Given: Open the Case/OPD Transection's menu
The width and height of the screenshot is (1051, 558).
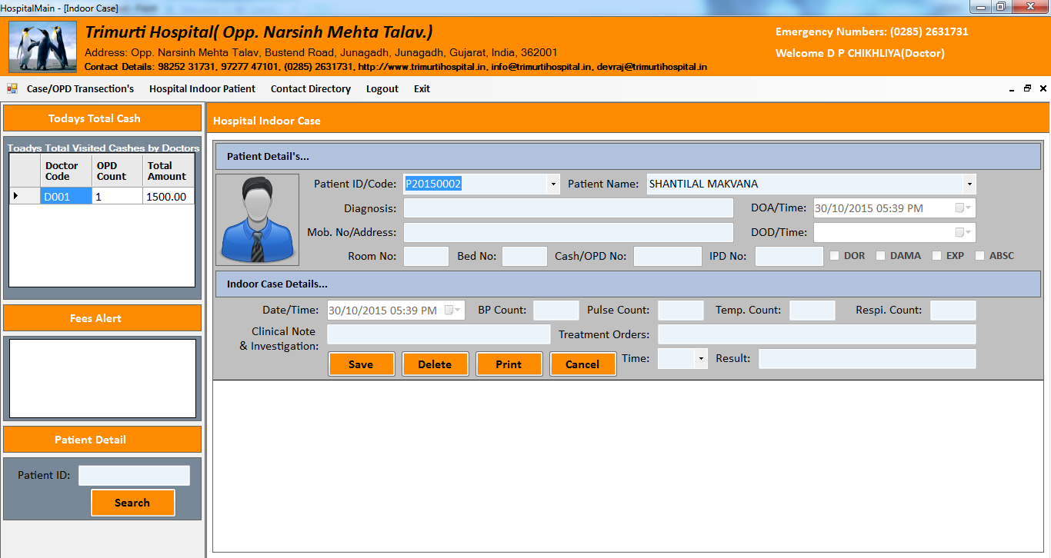Looking at the screenshot, I should point(80,89).
